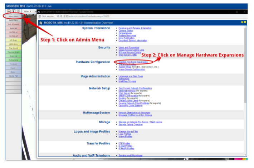Image resolution: width=254 pixels, height=168 pixels.
Task: Open the Live view icon in camera toolbar
Action: click(x=9, y=11)
